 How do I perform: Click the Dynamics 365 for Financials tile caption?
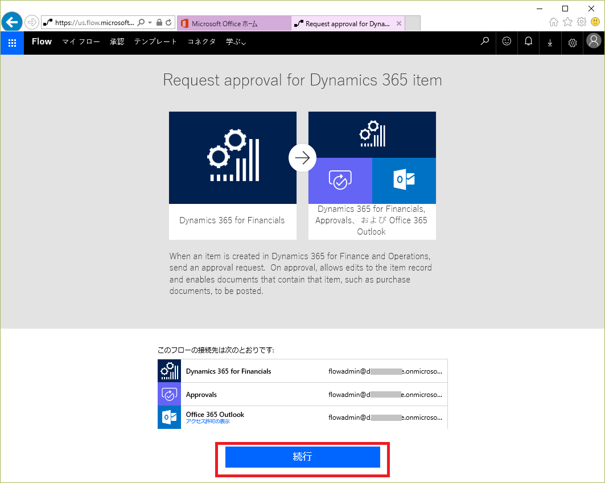(232, 220)
